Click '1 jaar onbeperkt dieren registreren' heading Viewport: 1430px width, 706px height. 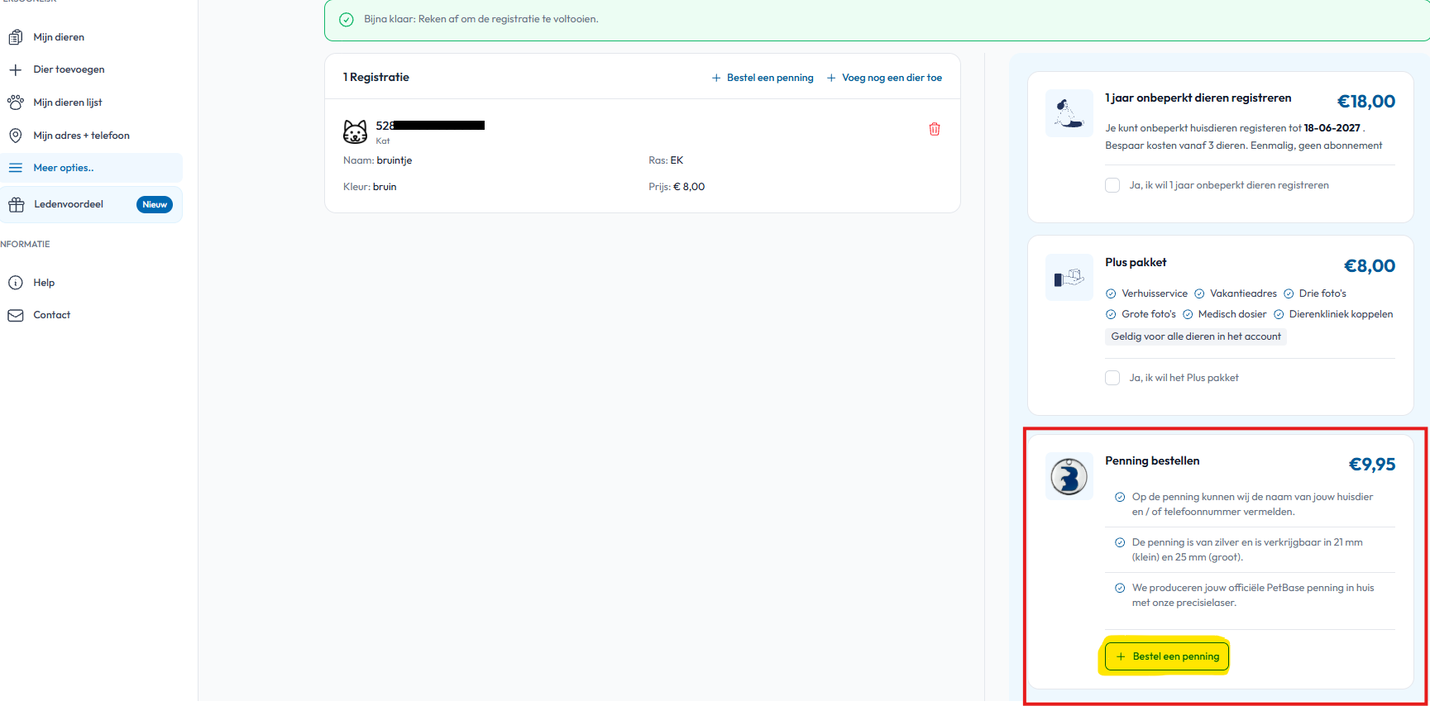tap(1198, 98)
